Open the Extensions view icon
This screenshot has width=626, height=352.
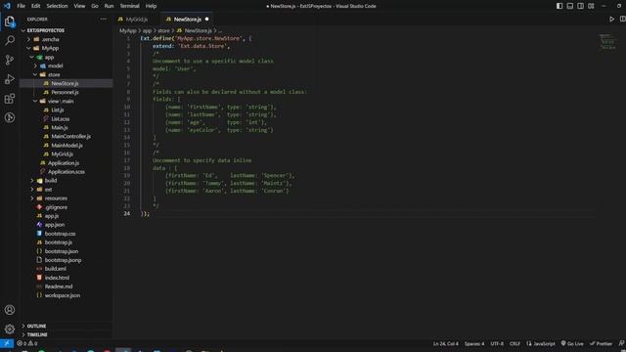tap(10, 98)
